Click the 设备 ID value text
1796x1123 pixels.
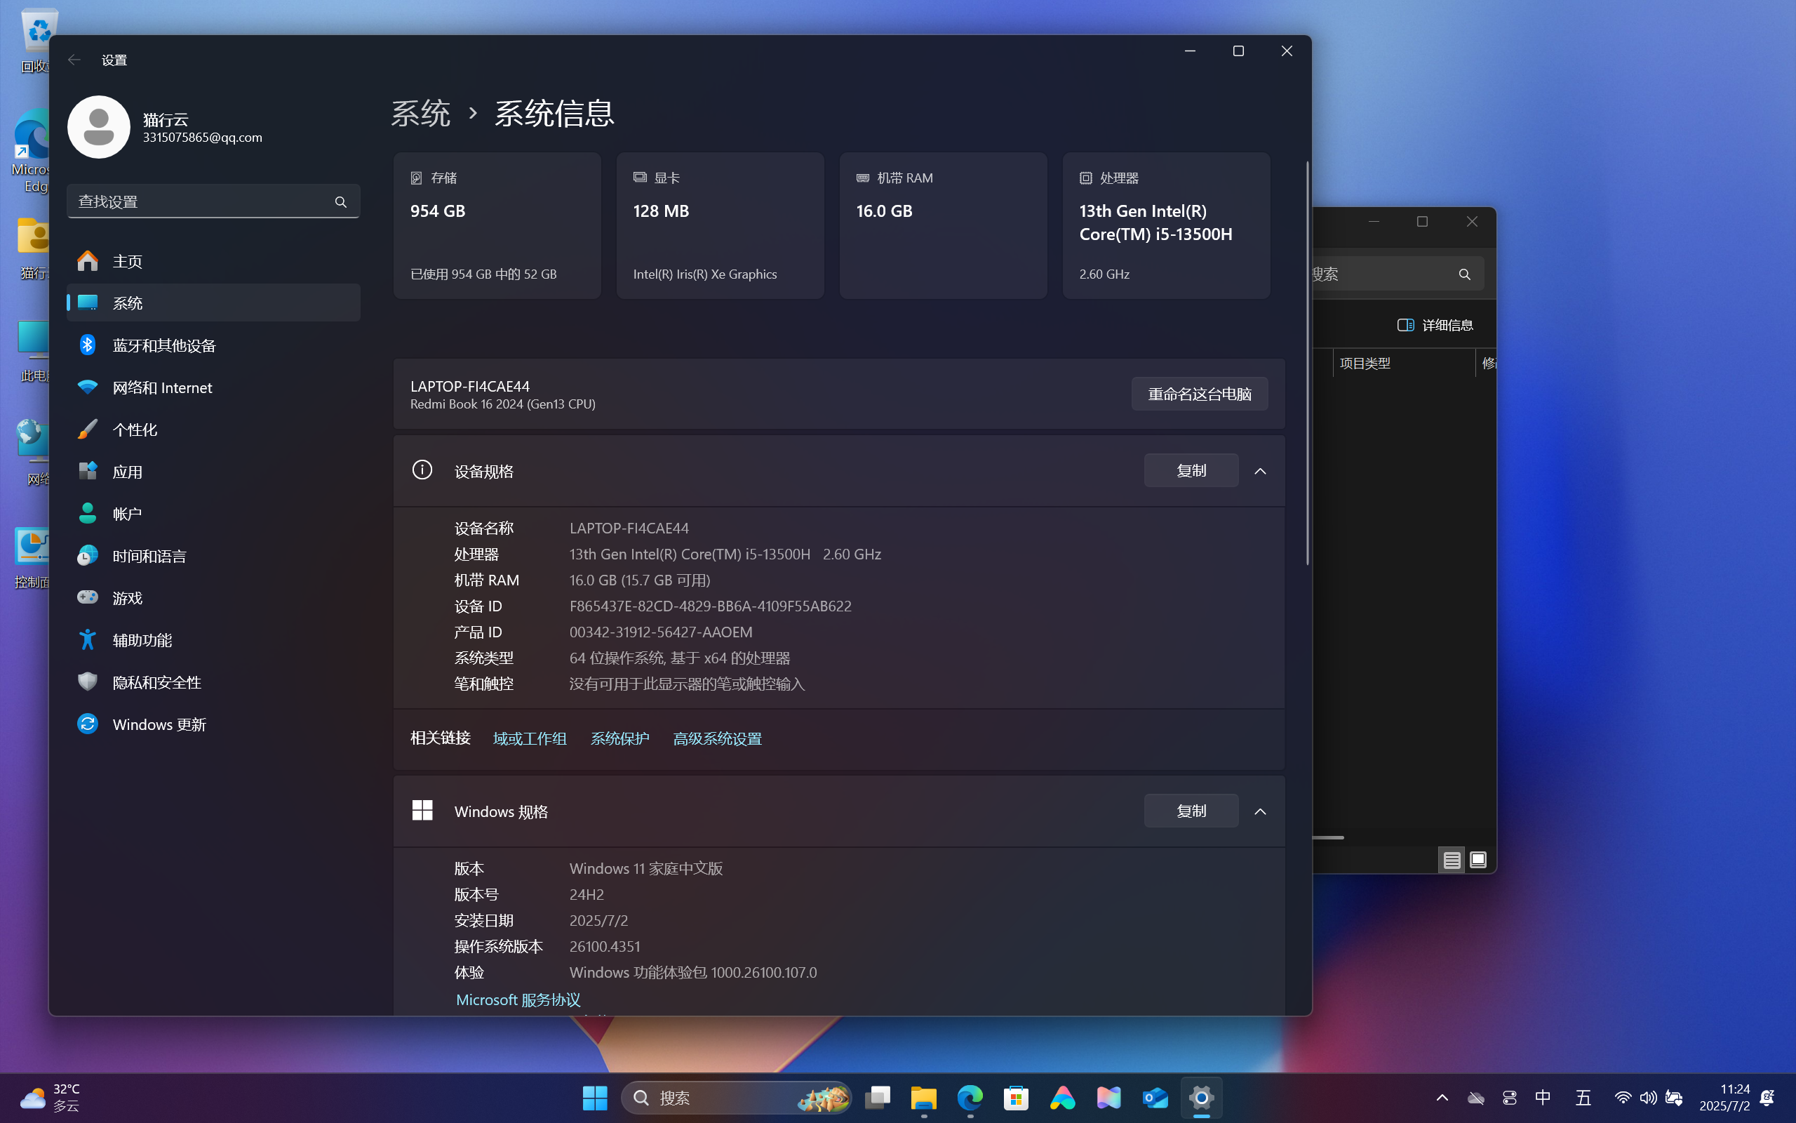click(x=710, y=606)
